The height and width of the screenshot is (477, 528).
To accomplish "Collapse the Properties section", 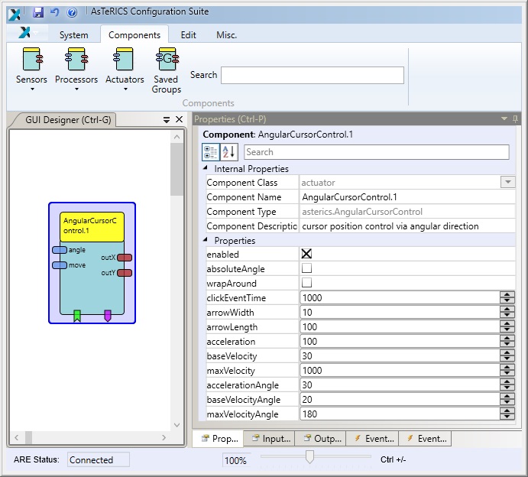I will 206,239.
